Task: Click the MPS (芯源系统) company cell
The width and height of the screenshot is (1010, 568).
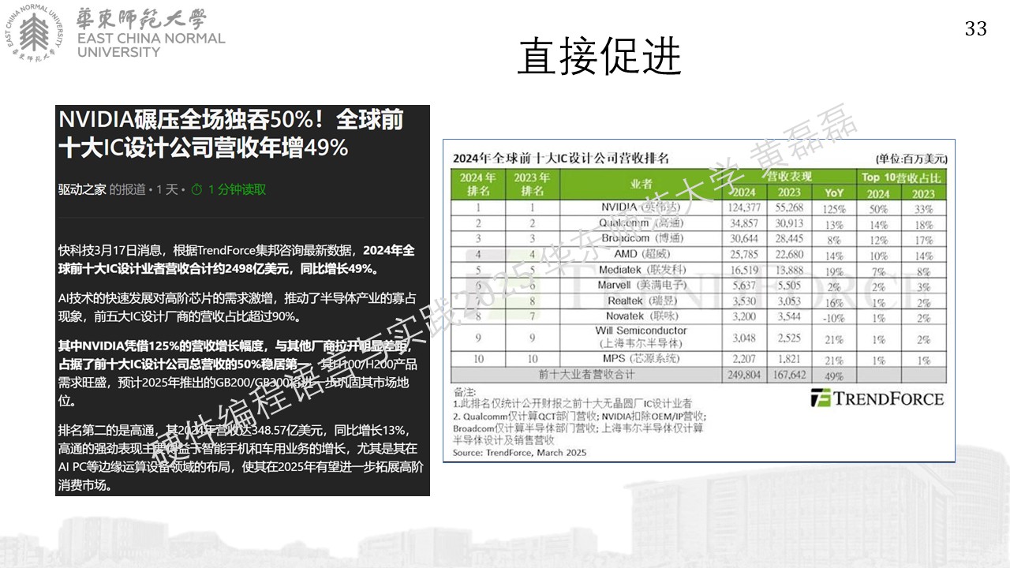Action: 642,359
